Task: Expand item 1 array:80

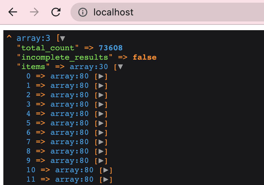Action: pyautogui.click(x=101, y=86)
